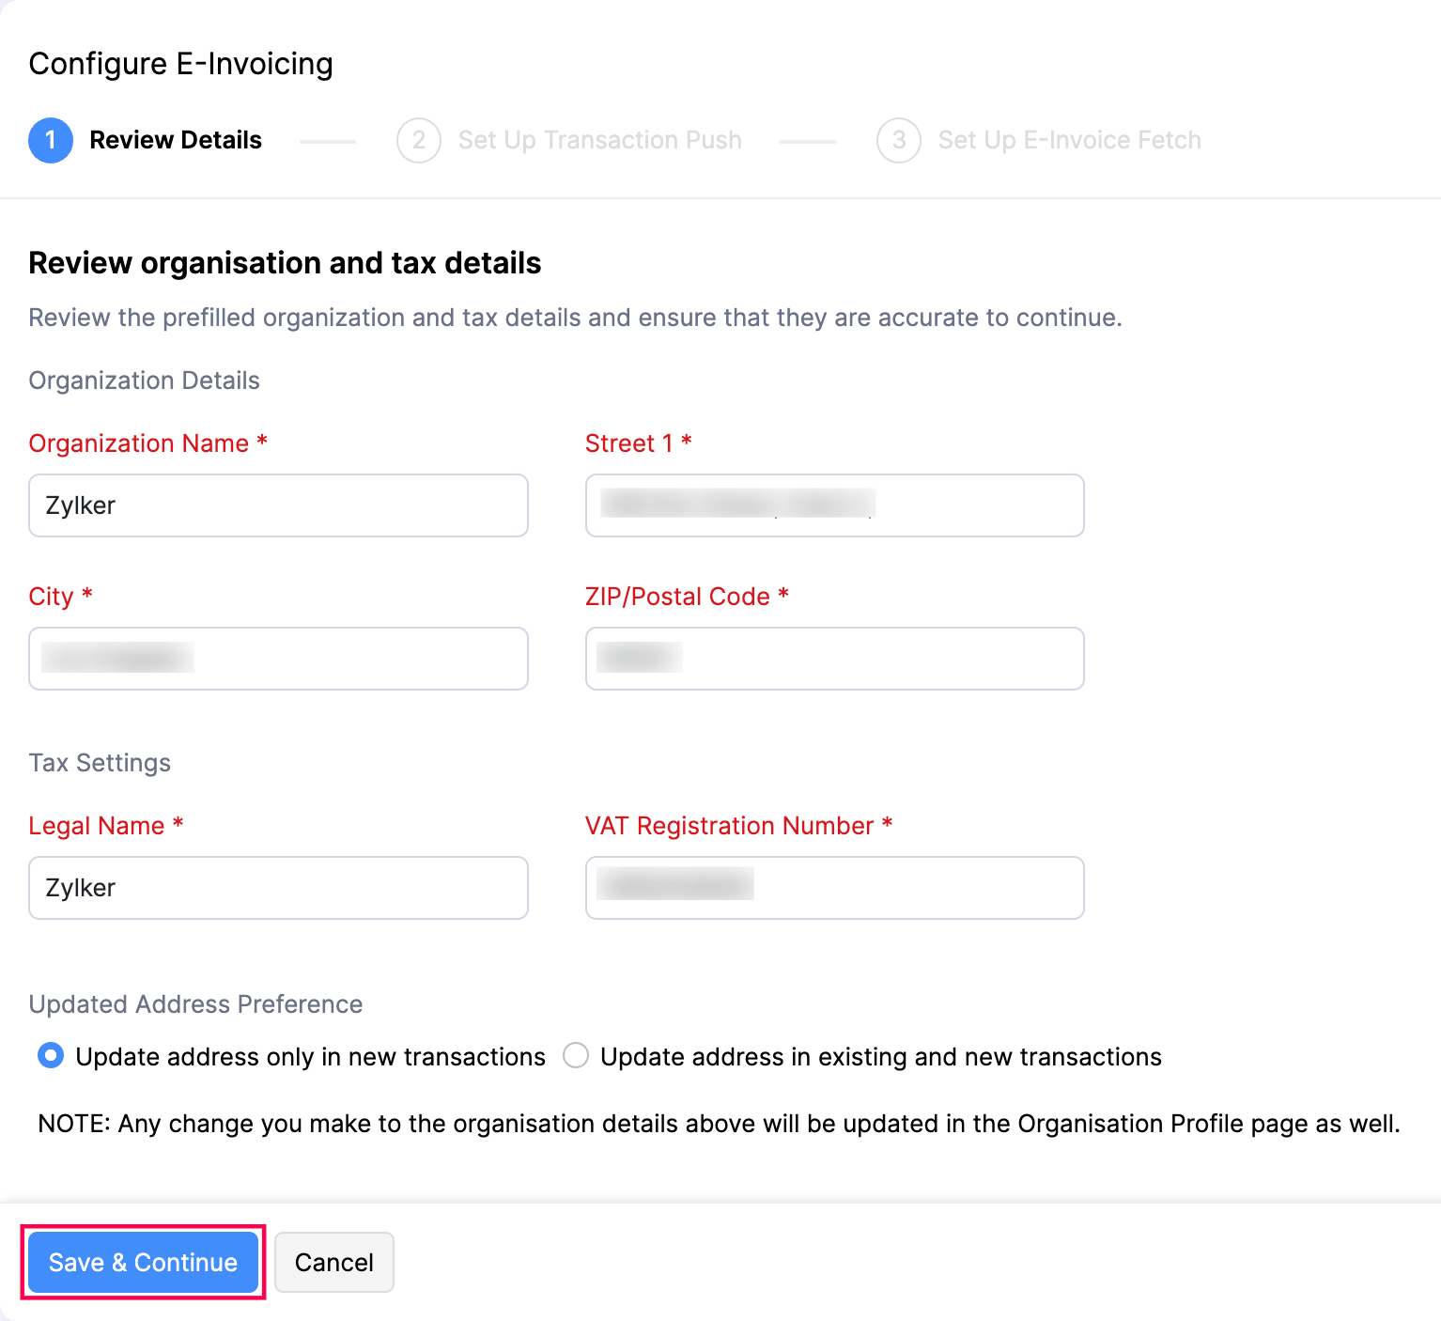This screenshot has width=1441, height=1321.
Task: Click the Updated Address Preference label
Action: pyautogui.click(x=195, y=1004)
